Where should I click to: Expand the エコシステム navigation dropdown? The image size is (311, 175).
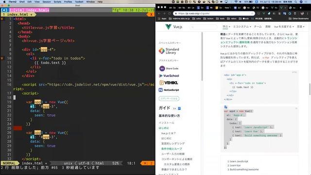[x=242, y=27]
